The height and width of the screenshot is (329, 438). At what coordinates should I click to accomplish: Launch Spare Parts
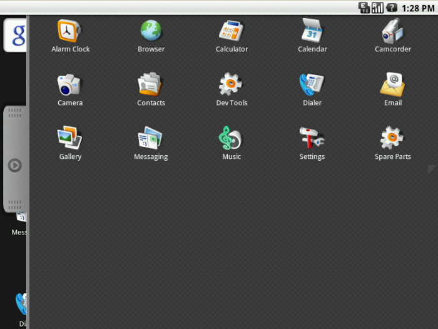393,143
